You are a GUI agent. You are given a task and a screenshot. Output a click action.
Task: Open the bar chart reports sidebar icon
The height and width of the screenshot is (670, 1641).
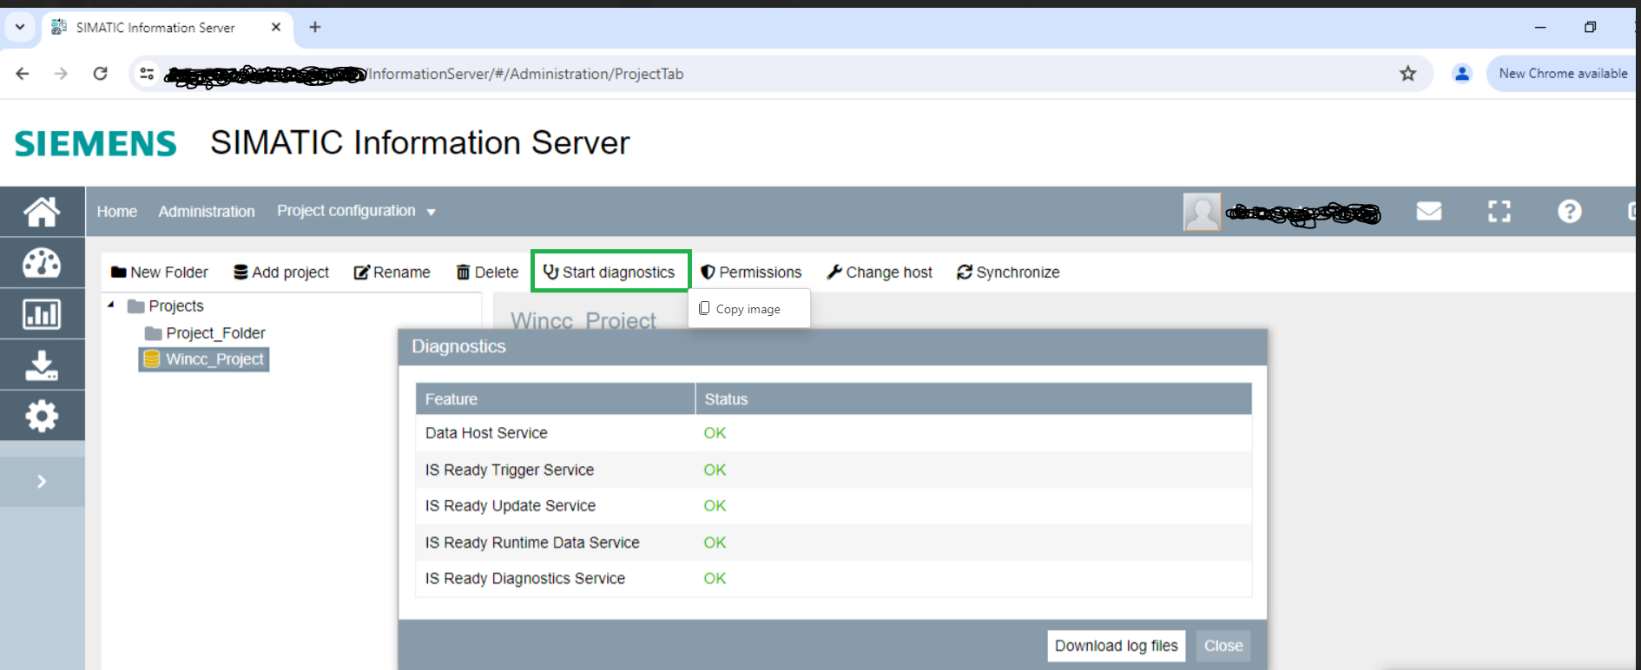42,313
